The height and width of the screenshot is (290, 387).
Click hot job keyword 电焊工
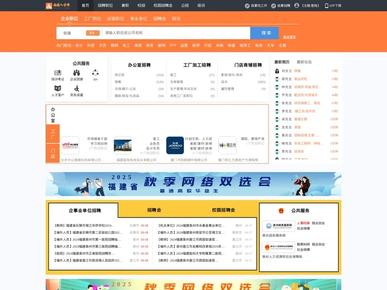coord(245,45)
